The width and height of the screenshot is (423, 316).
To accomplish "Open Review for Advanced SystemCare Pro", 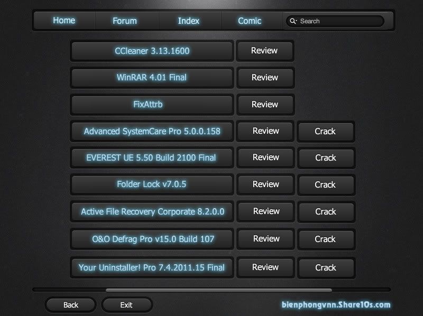I will [x=265, y=131].
